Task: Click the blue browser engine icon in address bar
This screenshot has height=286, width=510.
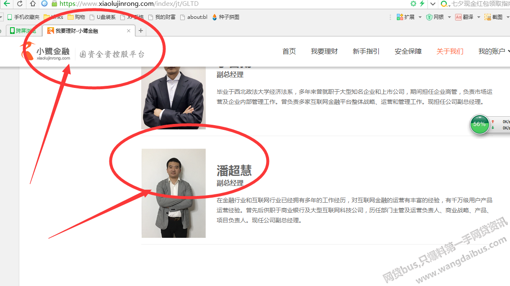Action: (x=44, y=3)
